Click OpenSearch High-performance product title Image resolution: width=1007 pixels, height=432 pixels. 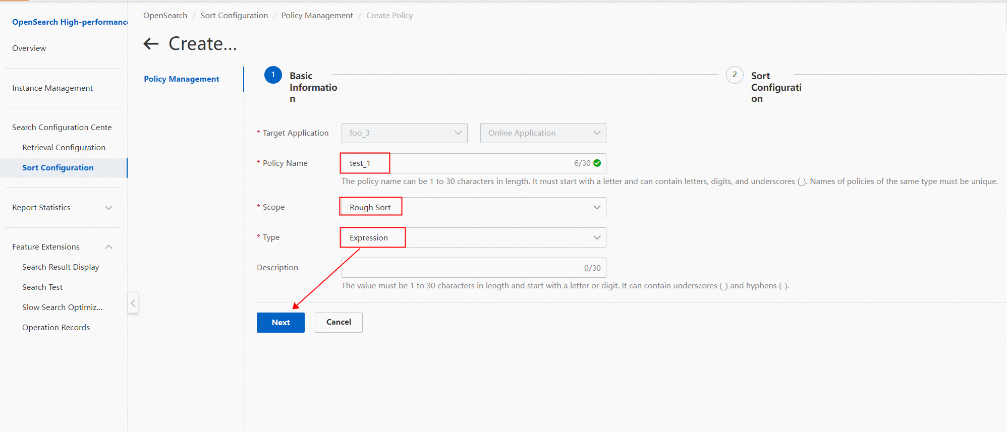(x=70, y=22)
